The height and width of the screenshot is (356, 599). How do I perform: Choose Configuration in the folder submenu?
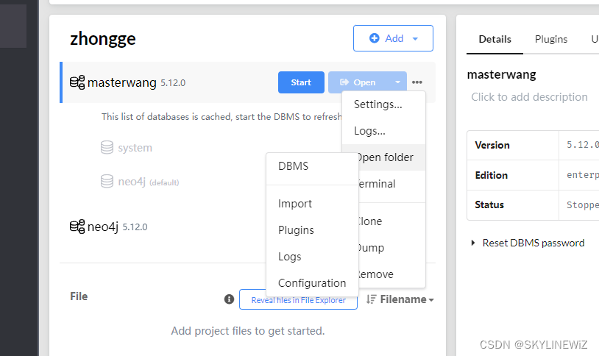(x=312, y=283)
